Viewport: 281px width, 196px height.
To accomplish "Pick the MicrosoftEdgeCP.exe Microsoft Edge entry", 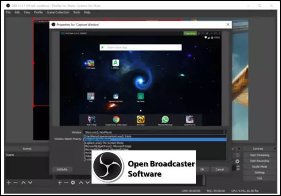I will [155, 146].
